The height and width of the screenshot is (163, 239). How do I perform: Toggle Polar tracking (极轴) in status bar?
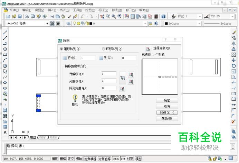[x=79, y=159]
